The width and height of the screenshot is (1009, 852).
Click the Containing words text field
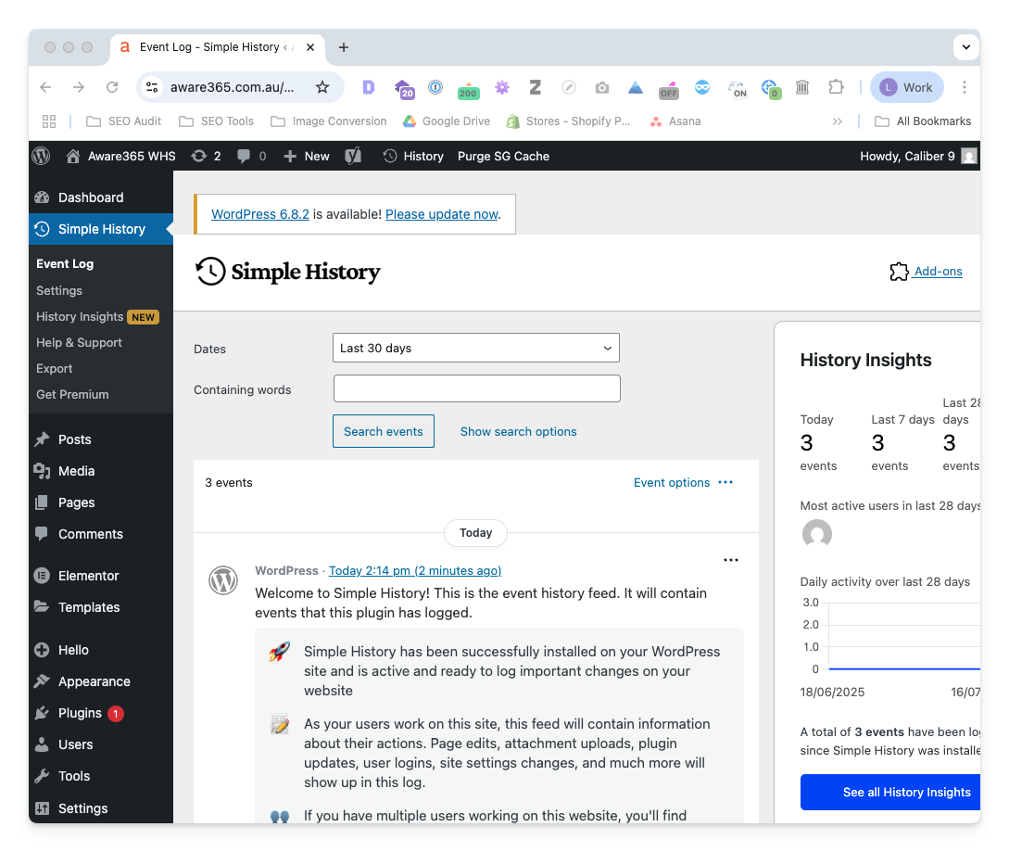[x=476, y=388]
